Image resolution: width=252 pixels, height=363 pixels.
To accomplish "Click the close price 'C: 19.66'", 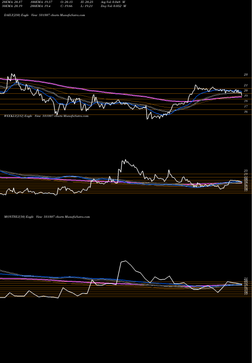I will point(67,6).
